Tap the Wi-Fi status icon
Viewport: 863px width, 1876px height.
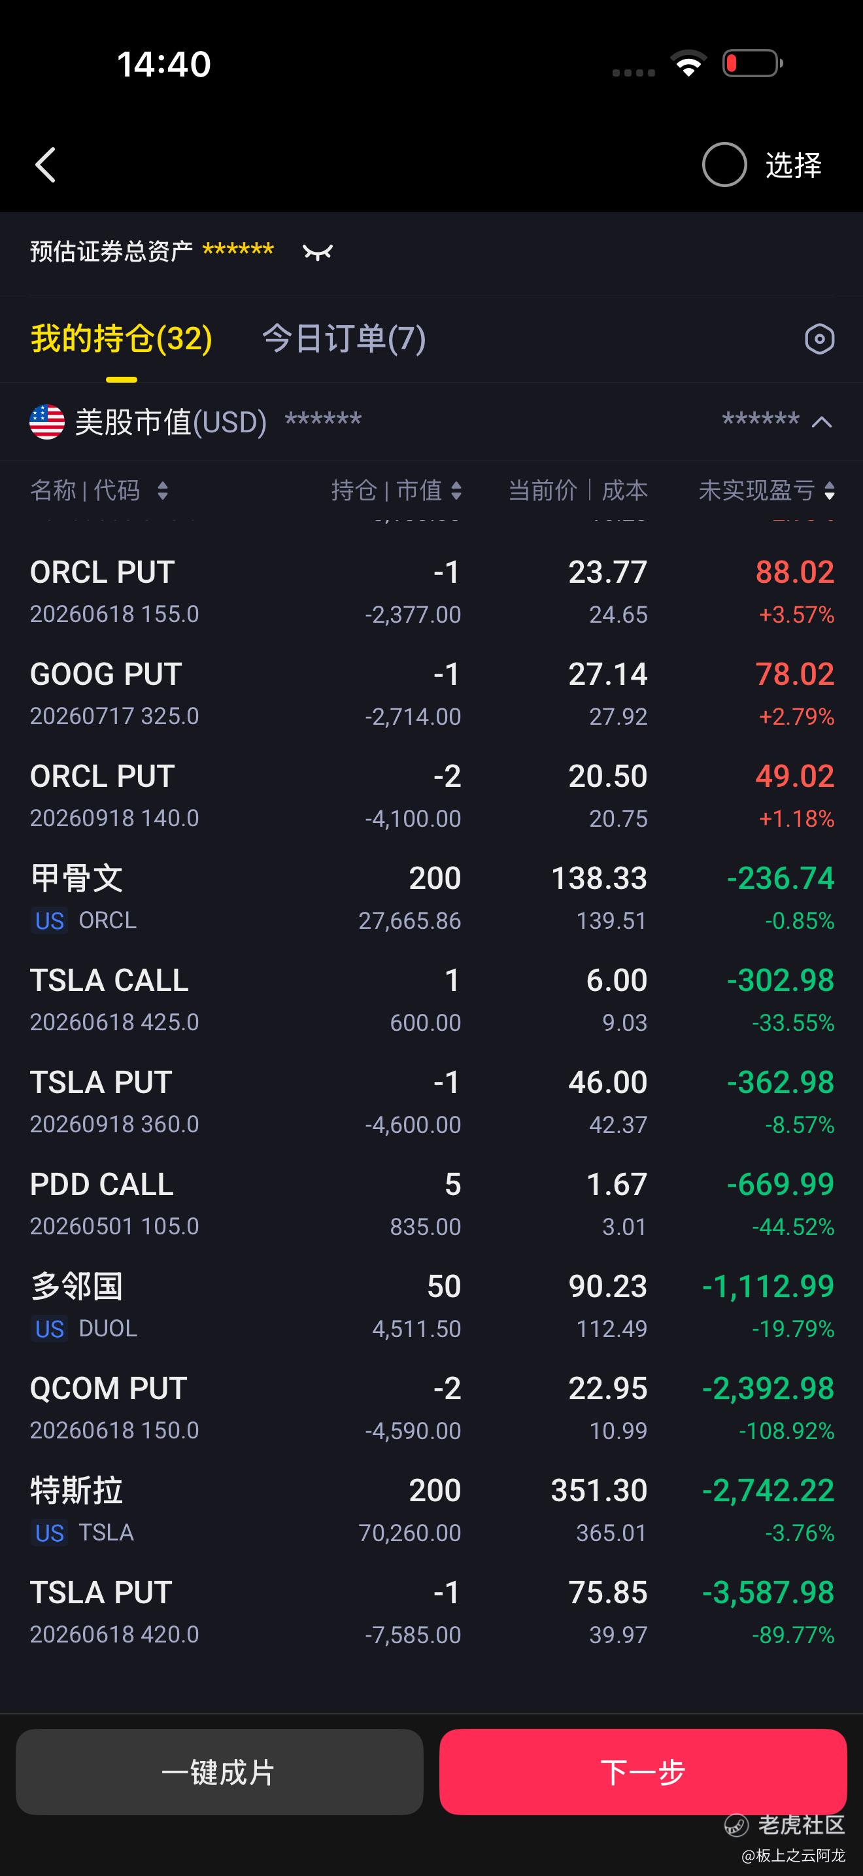(x=688, y=63)
